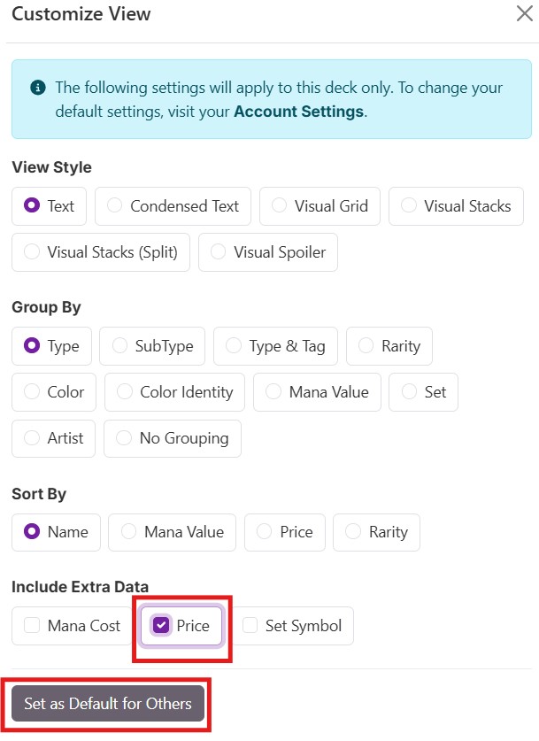Select Visual Stacks (Split) view
539x741 pixels.
pos(100,252)
